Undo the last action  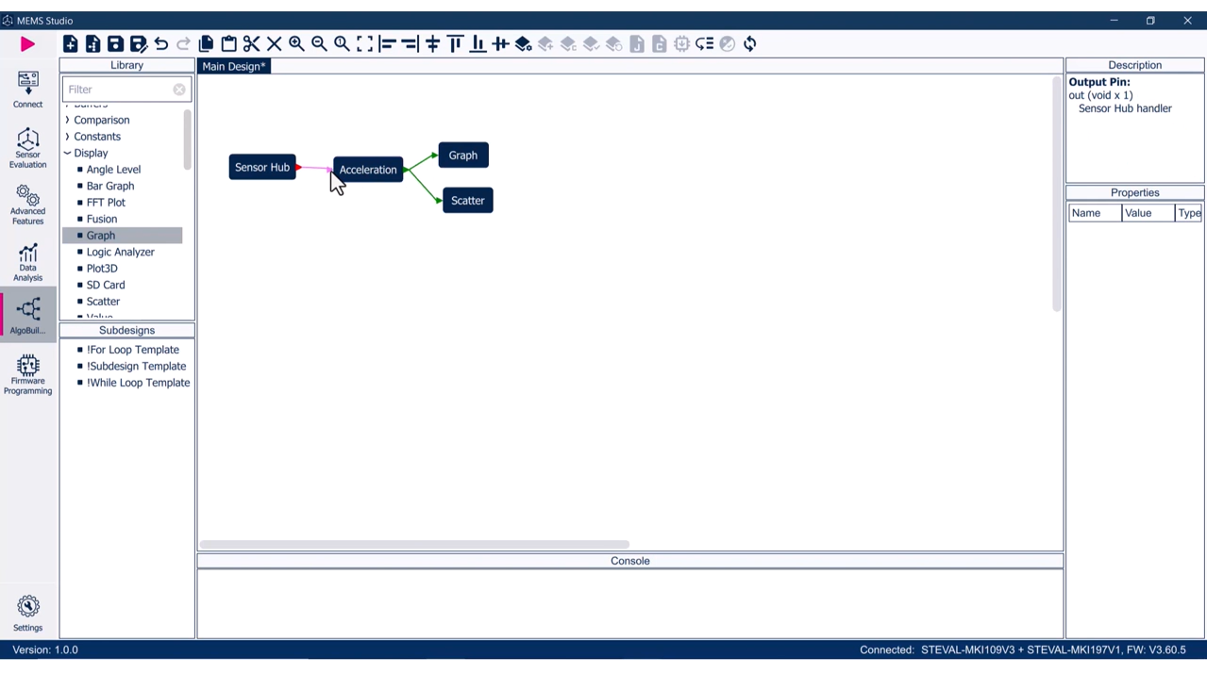click(x=160, y=43)
